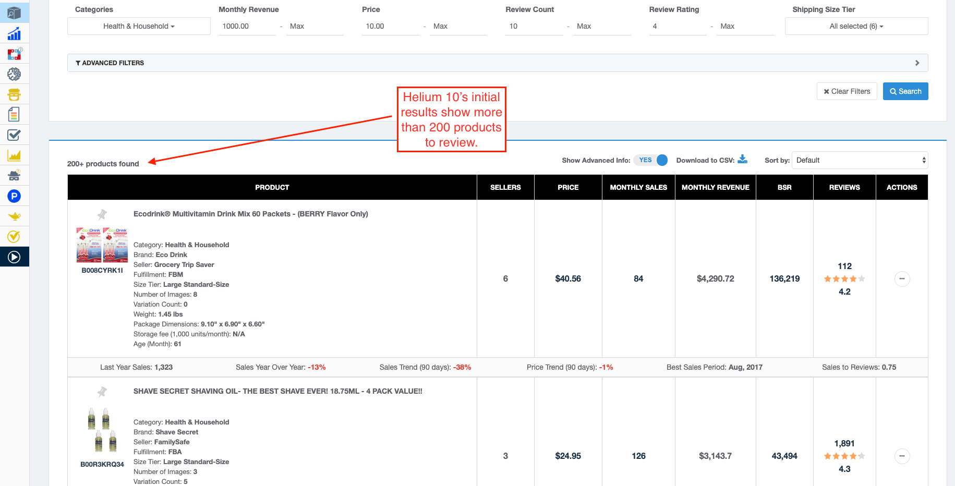Click the star rating for Shave Secret
955x486 pixels.
(x=844, y=456)
